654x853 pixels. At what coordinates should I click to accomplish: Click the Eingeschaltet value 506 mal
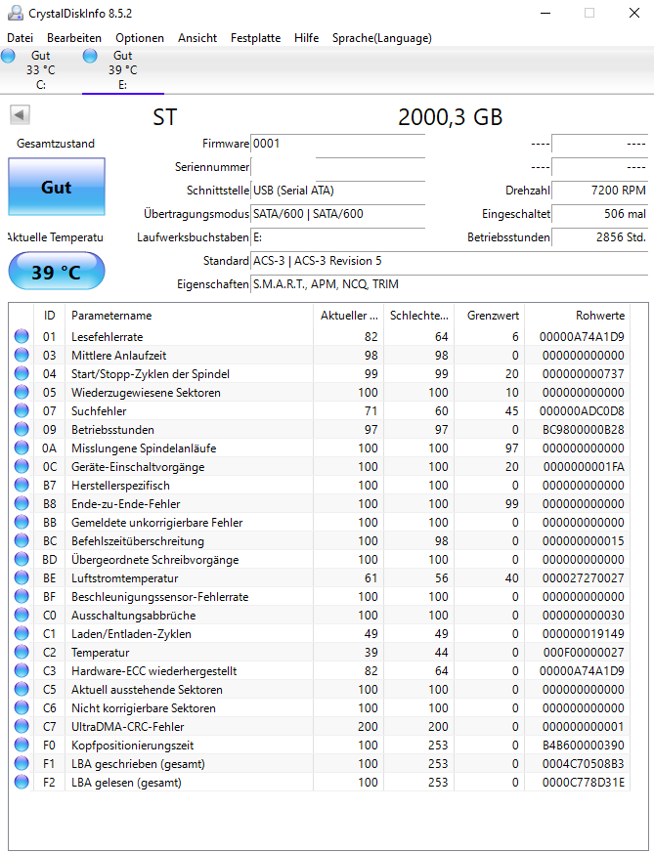(599, 214)
